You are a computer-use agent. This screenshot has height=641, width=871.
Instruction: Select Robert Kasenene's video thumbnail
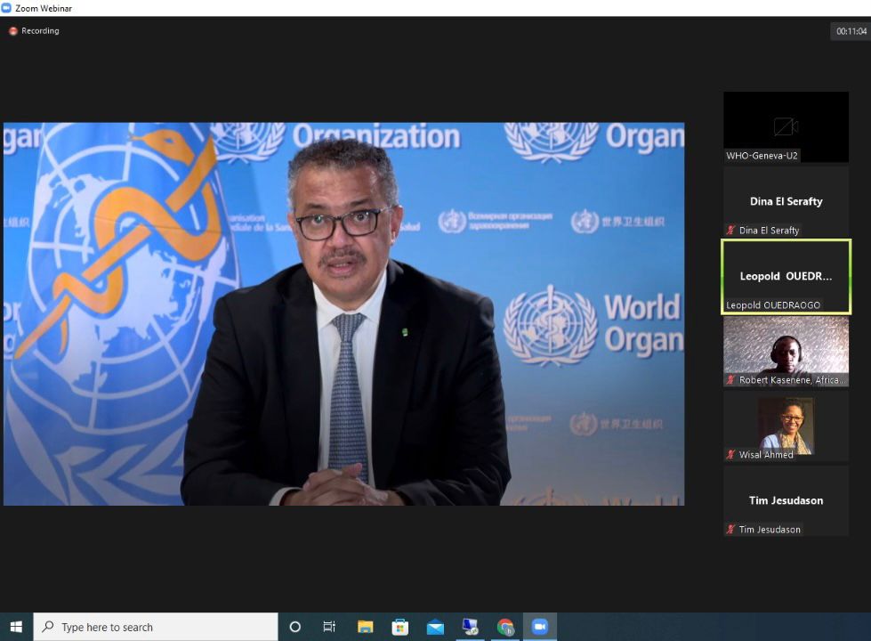(786, 351)
